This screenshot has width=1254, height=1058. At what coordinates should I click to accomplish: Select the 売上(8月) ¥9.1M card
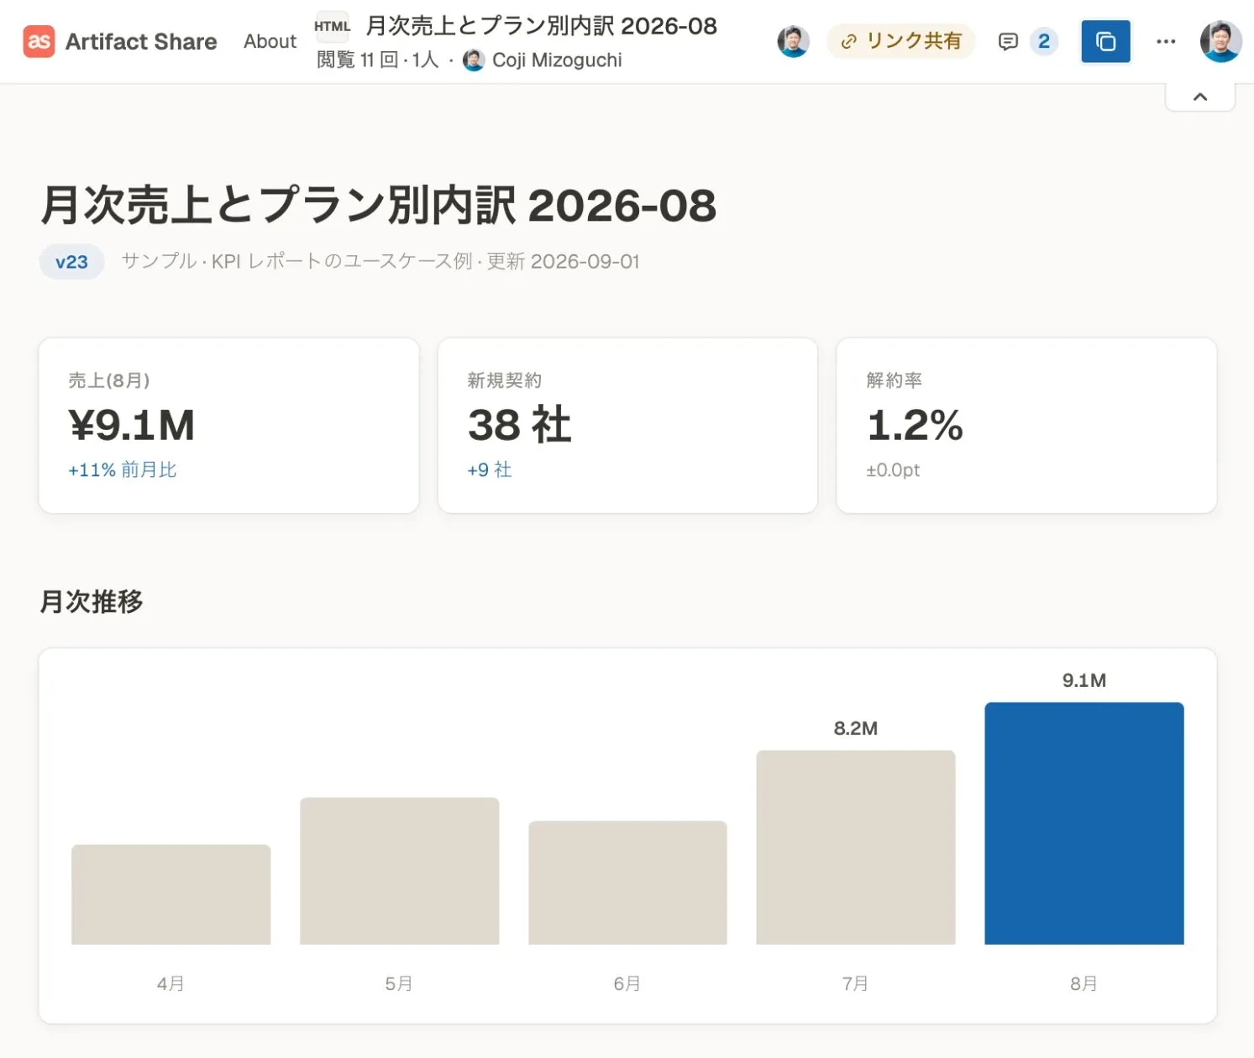(x=228, y=426)
